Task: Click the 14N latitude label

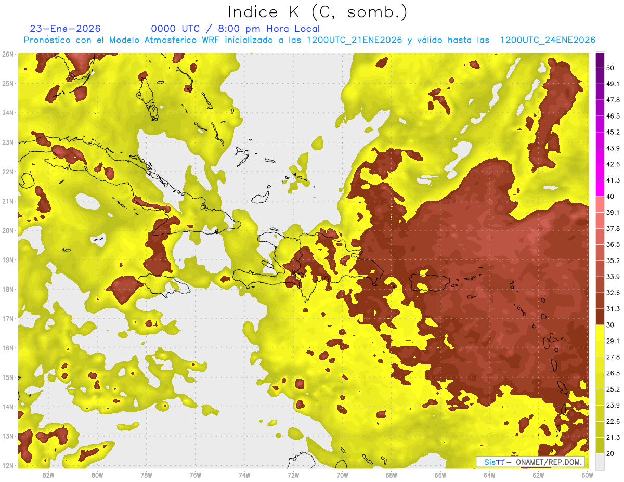Action: [x=8, y=407]
